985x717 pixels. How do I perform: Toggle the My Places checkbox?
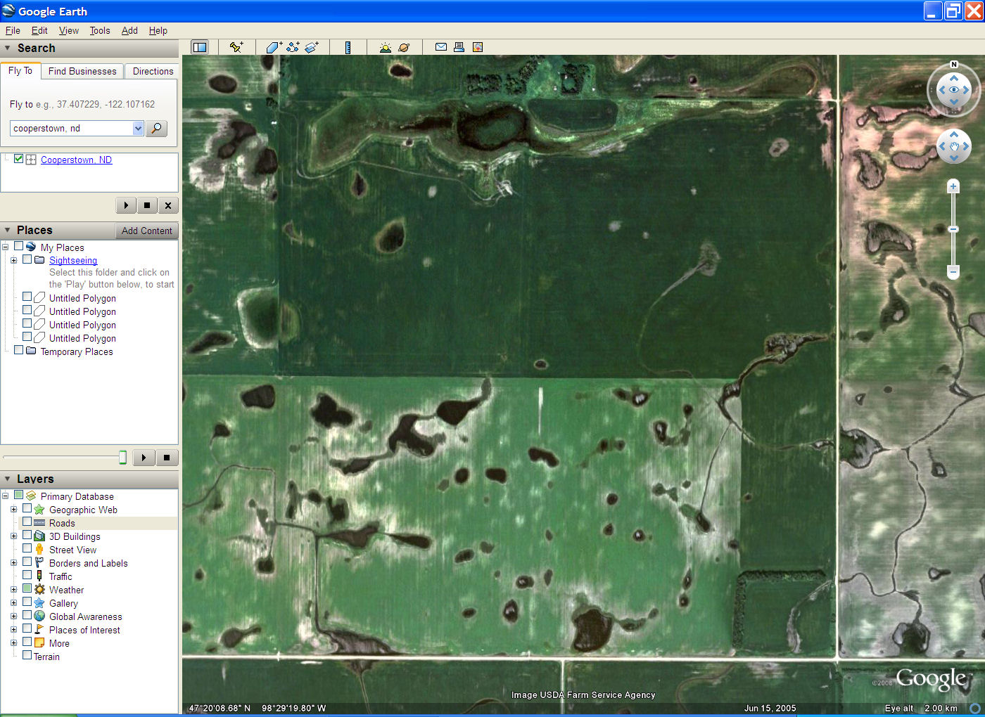[x=19, y=247]
